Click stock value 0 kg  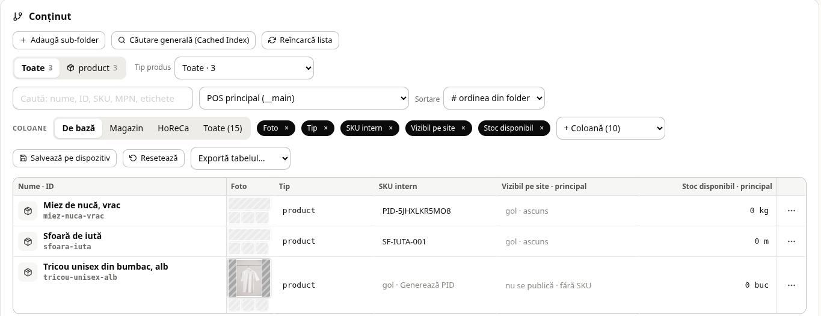click(x=759, y=211)
